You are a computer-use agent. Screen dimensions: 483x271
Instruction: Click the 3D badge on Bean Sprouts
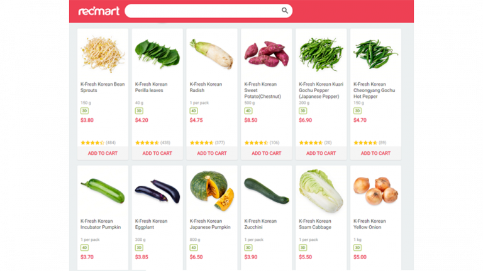[x=84, y=111]
